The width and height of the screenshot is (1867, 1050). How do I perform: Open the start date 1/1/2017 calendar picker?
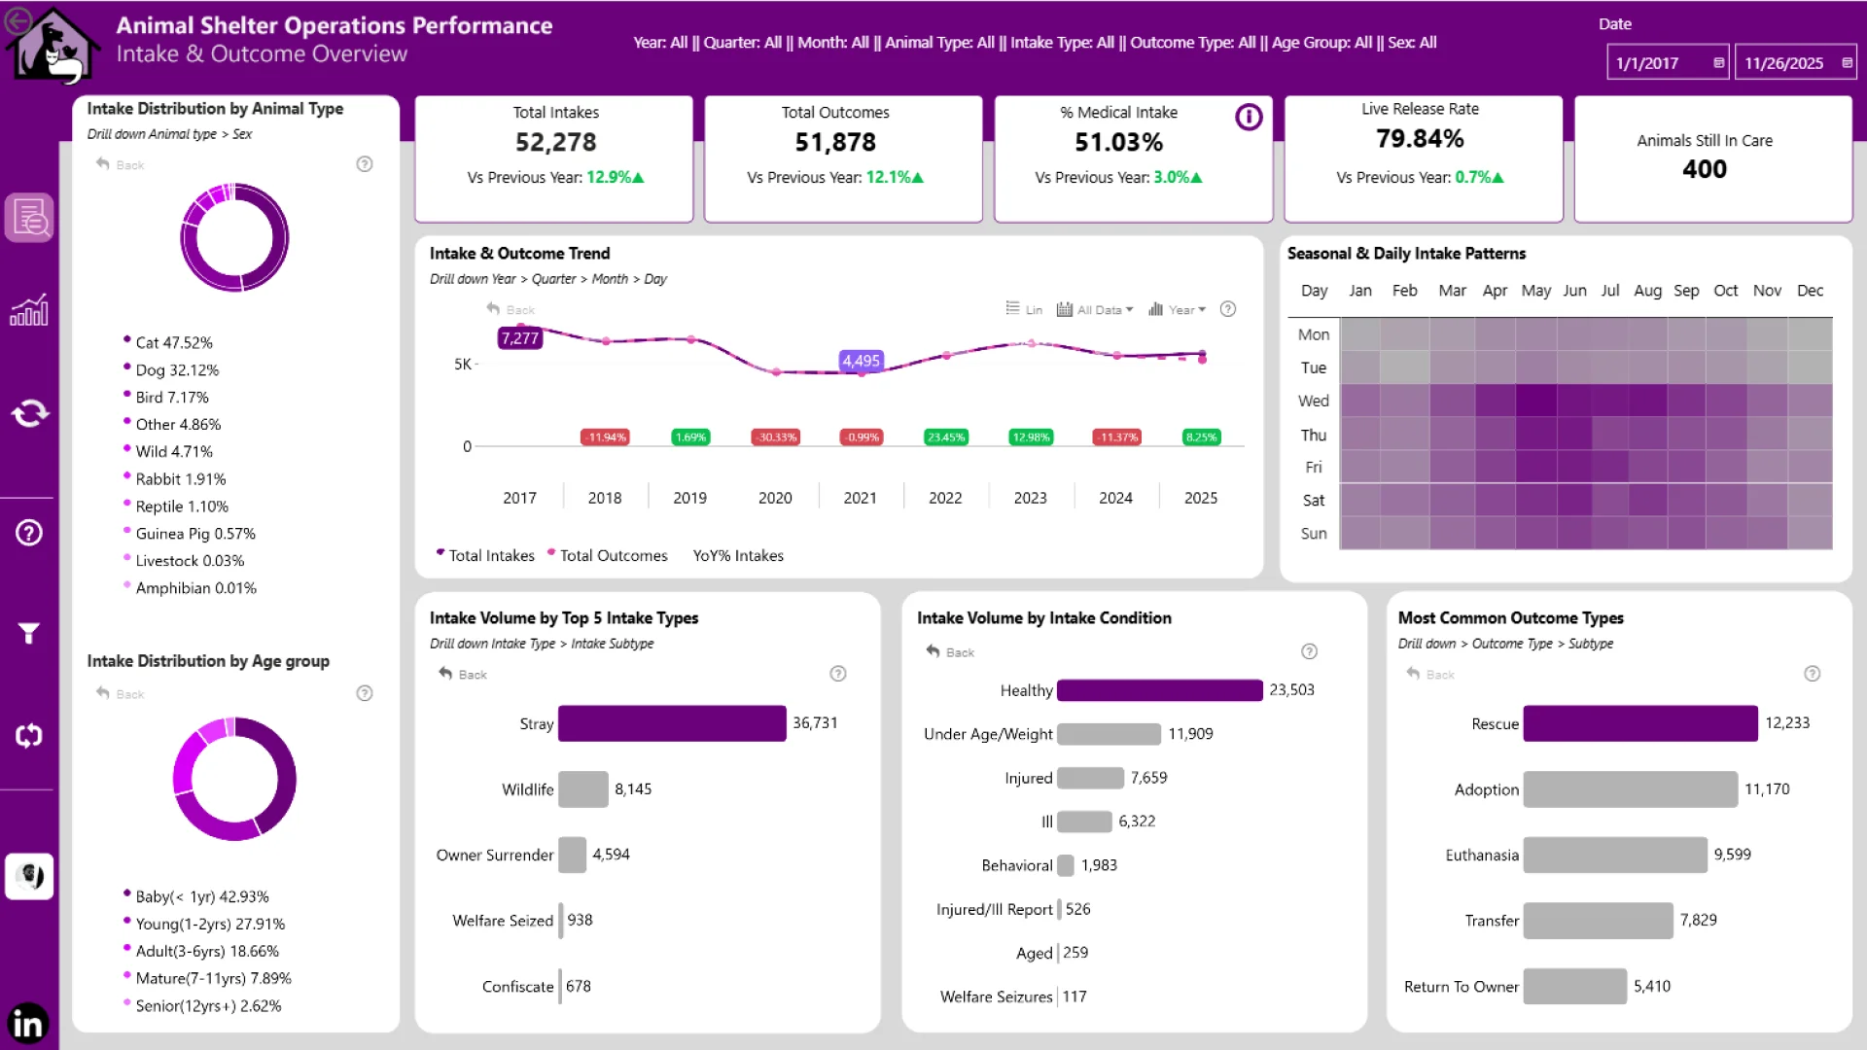[1718, 63]
